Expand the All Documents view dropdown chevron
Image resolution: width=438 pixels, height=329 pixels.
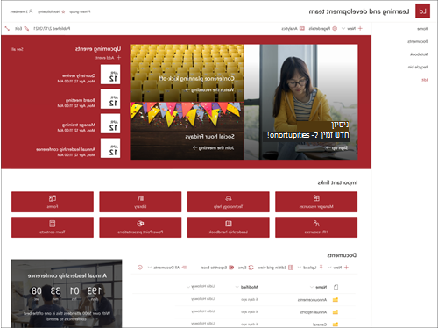pos(150,268)
